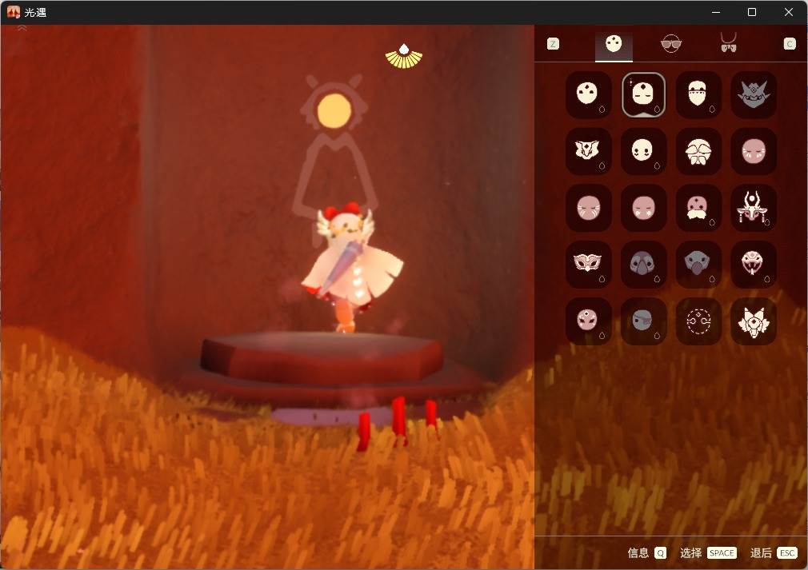Image resolution: width=808 pixels, height=570 pixels.
Task: Click the 退后 ESC back button
Action: [774, 553]
